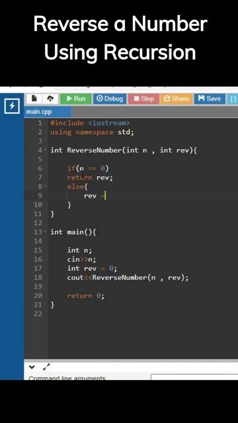Click the 'using namespace std;' line

[92, 132]
